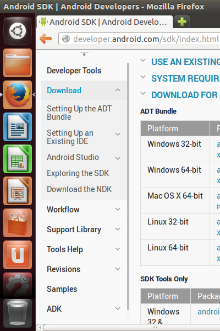Open Ubuntu Software Center from the dock

(18, 223)
